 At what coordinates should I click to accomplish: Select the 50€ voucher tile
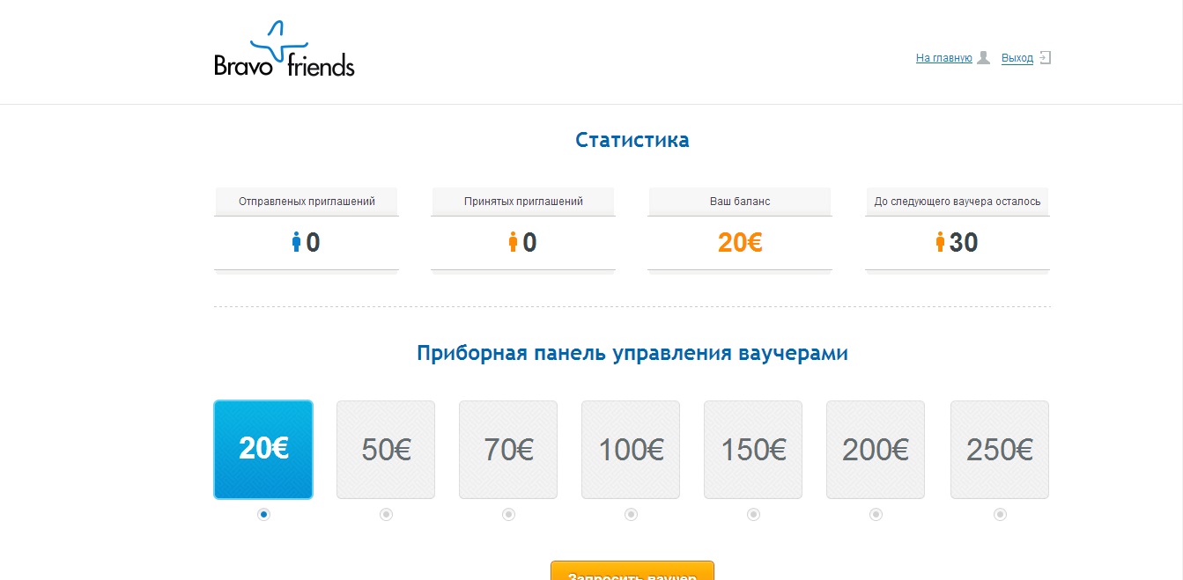click(386, 450)
